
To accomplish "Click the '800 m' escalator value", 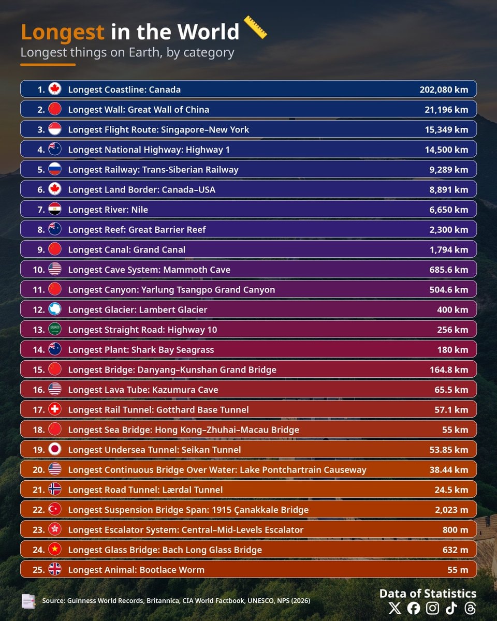I will (x=456, y=530).
